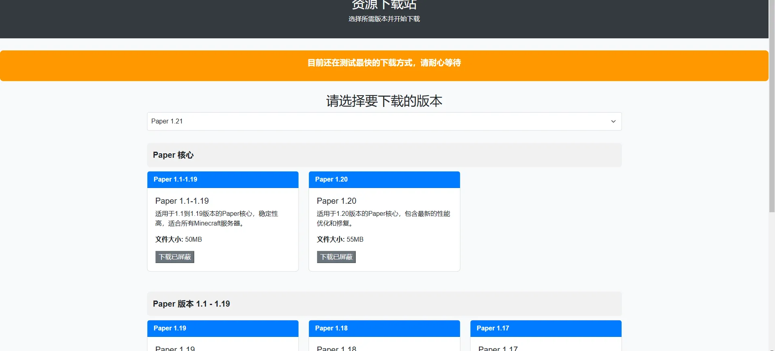Click the Paper 1.18 blue card header

point(384,328)
